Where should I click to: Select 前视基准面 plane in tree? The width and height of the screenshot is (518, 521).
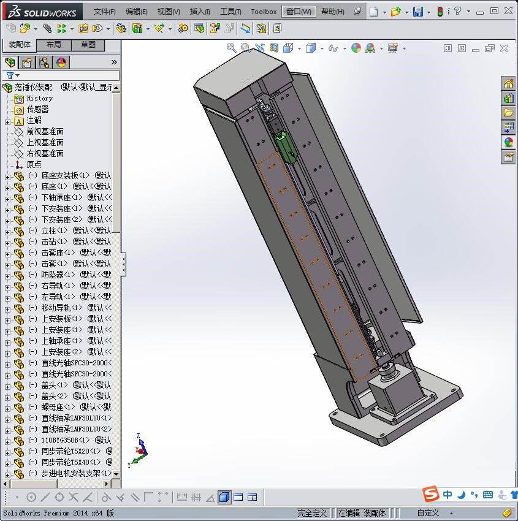coord(45,132)
